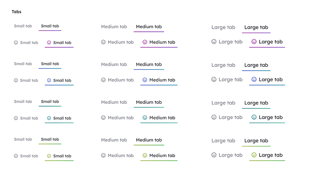Select the active Large tab with green underline, no icon
The width and height of the screenshot is (322, 176).
(x=256, y=141)
